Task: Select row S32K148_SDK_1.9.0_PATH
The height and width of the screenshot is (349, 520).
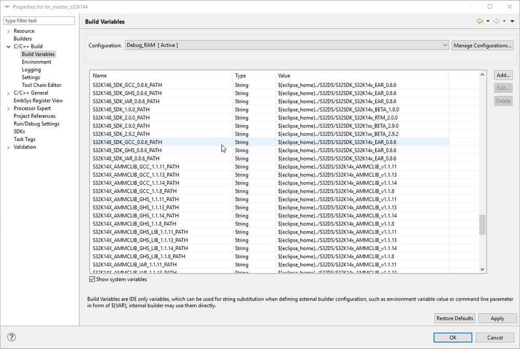Action: pos(269,109)
